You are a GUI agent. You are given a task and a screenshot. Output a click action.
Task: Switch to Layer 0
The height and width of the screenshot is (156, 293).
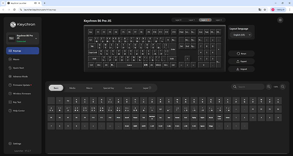[178, 20]
